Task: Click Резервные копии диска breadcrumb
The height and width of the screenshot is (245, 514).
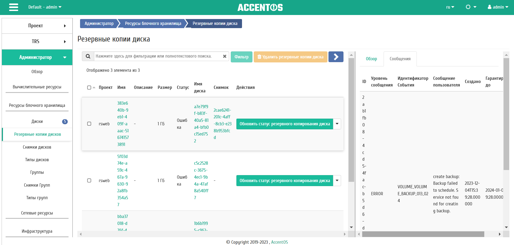Action: click(x=215, y=24)
